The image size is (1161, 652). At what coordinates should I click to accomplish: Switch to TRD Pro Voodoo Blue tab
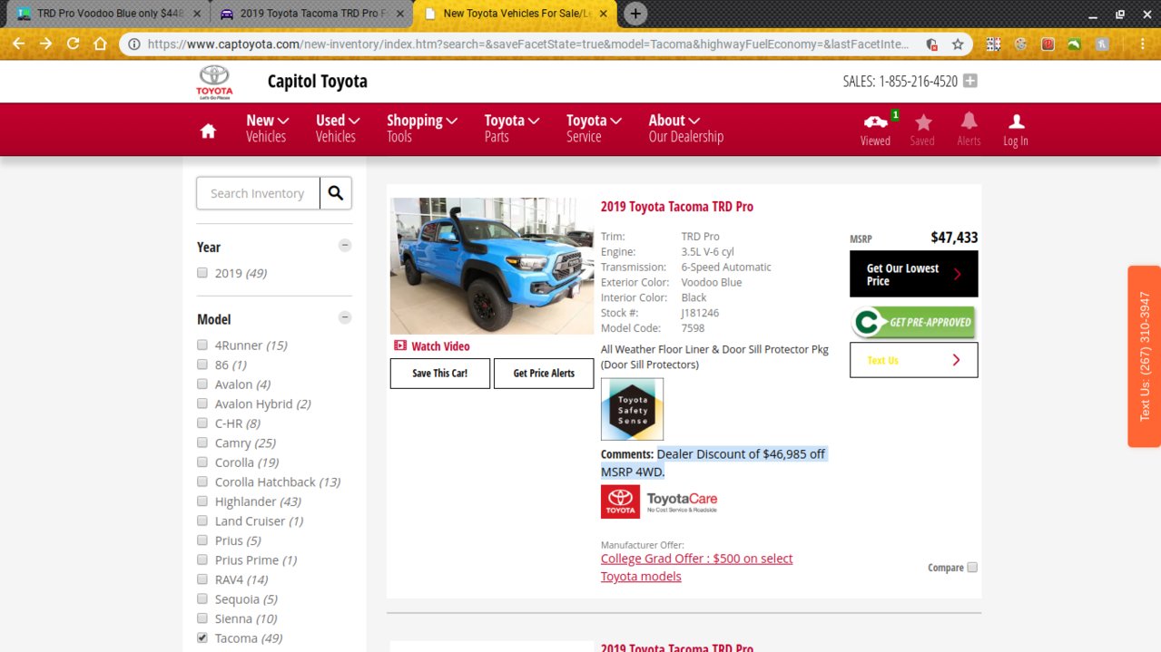(x=106, y=14)
